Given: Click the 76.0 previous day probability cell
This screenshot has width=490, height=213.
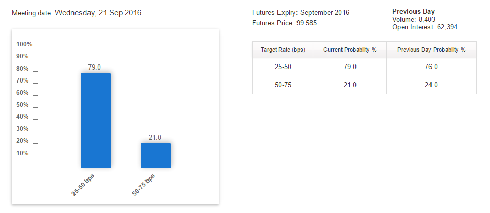Looking at the screenshot, I should pos(431,67).
